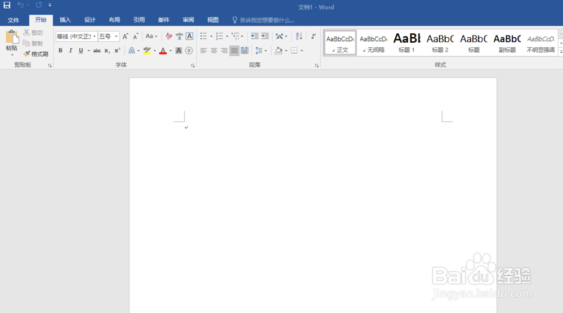The image size is (563, 313).
Task: Decrease paragraph indent
Action: pyautogui.click(x=254, y=36)
